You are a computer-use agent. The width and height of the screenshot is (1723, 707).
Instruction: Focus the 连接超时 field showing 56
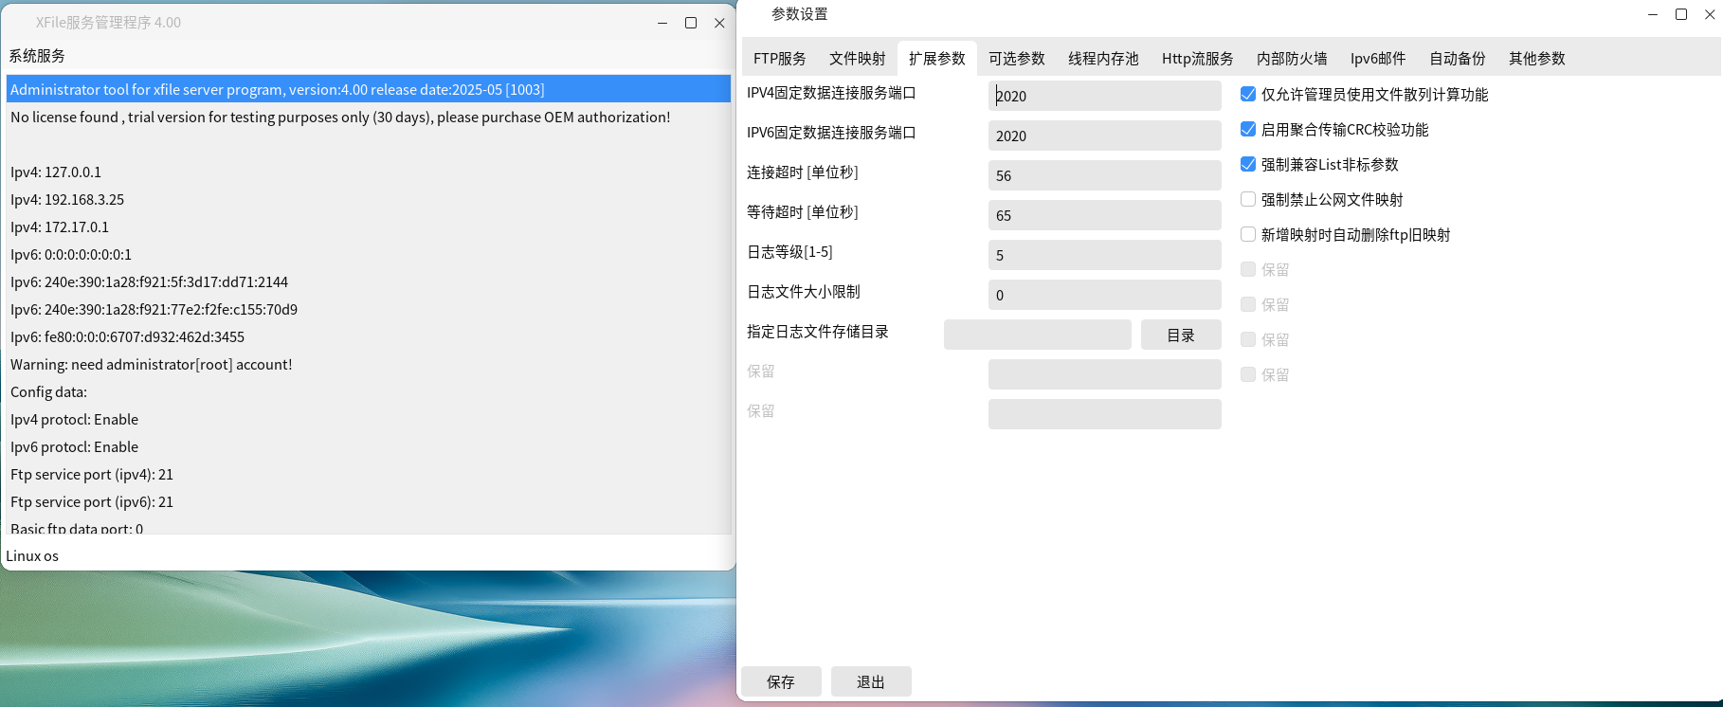(1104, 175)
